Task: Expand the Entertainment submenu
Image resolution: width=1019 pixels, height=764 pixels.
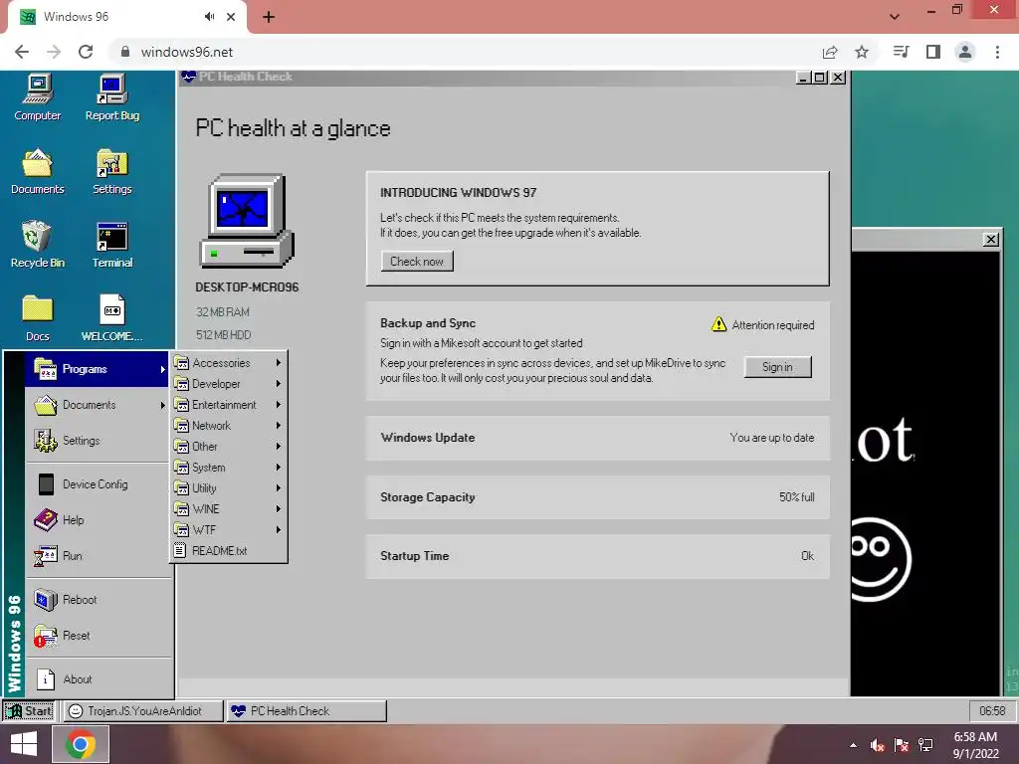Action: (x=228, y=405)
